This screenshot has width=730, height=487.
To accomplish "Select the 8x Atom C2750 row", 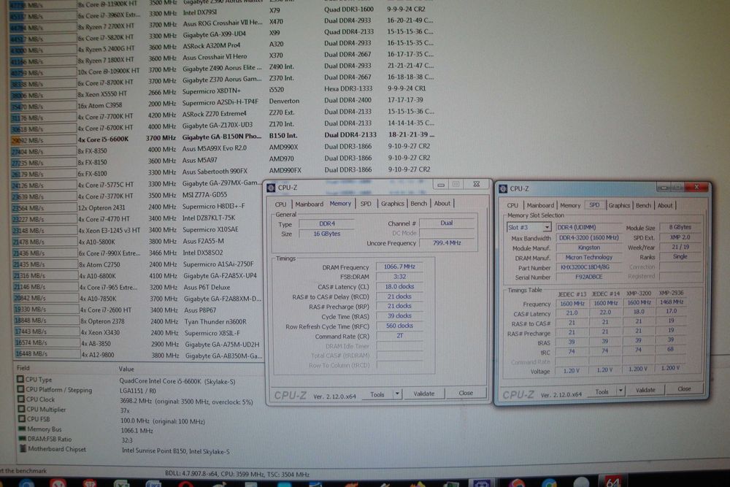I will [x=138, y=264].
